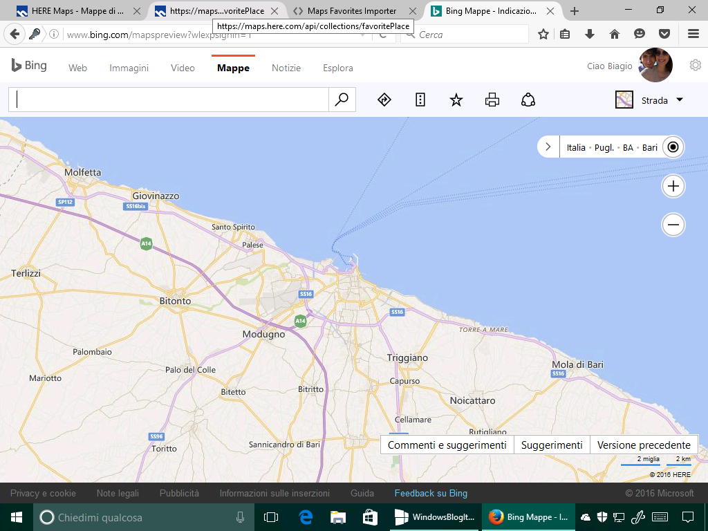Select the Bing Mappe browser tab
The height and width of the screenshot is (531, 708).
[492, 11]
